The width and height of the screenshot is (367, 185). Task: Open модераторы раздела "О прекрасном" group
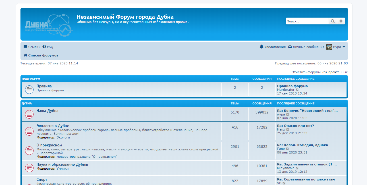click(x=87, y=157)
